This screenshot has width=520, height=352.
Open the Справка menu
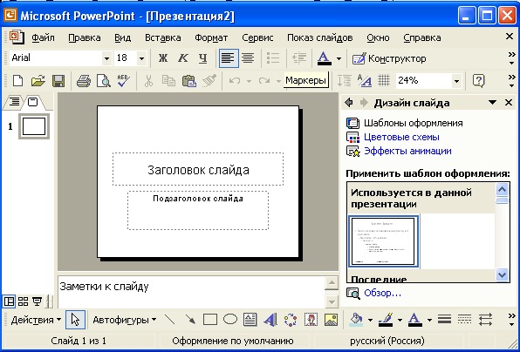(422, 37)
